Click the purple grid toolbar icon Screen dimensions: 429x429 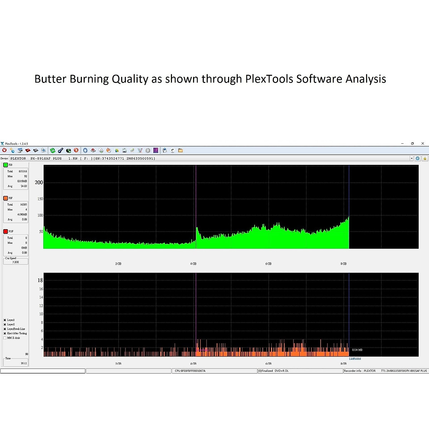coord(156,151)
